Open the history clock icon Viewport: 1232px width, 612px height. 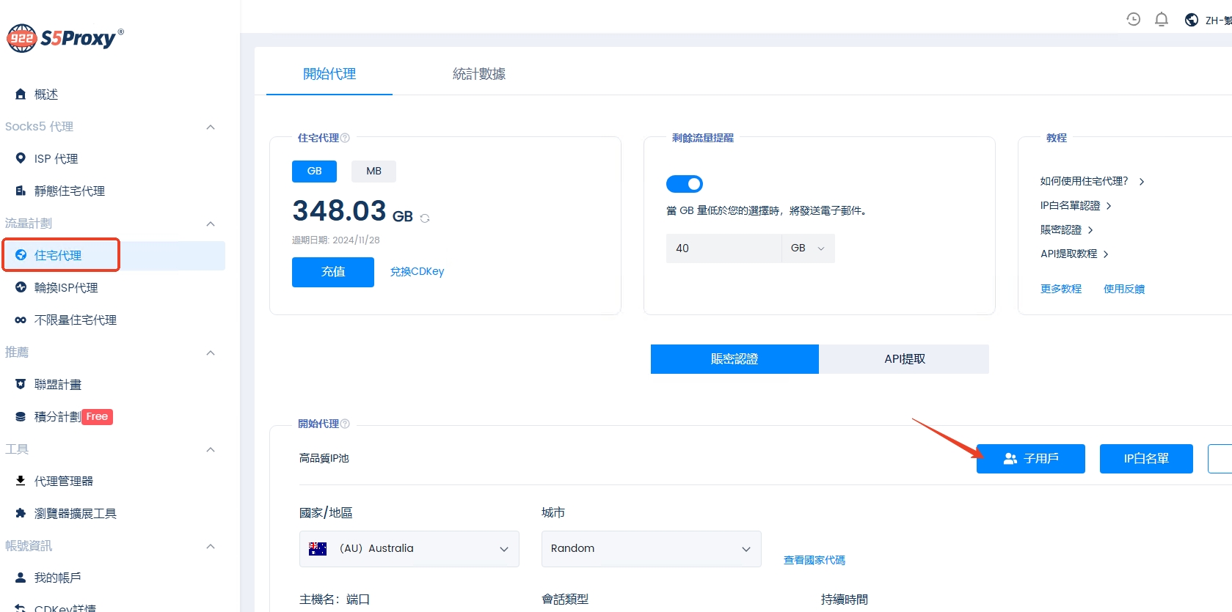pyautogui.click(x=1133, y=20)
